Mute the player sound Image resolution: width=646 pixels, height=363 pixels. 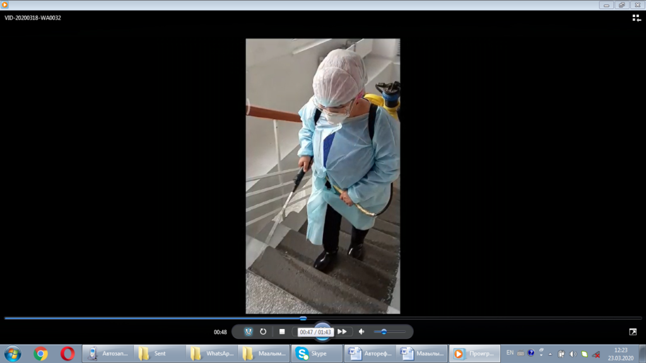pyautogui.click(x=361, y=331)
